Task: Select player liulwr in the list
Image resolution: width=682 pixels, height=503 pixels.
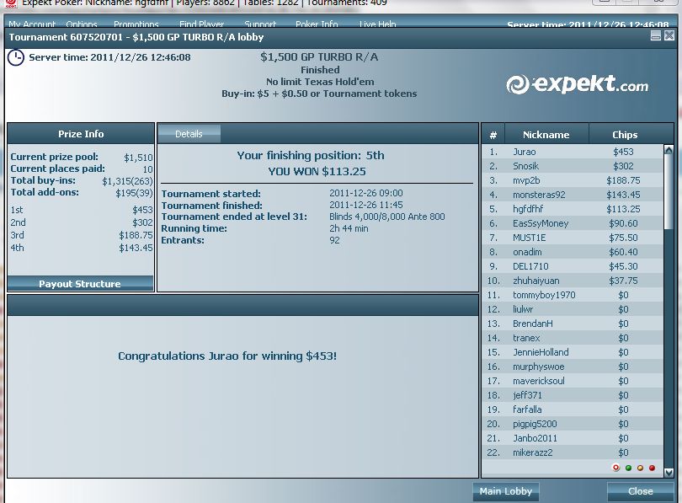Action: pos(573,309)
